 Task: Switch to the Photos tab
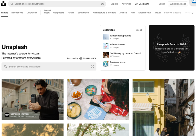click(4, 13)
